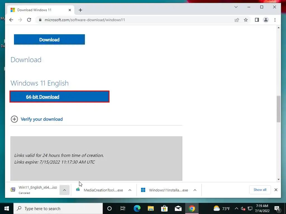This screenshot has height=214, width=286.
Task: View site info via the padlock icon
Action: pos(40,20)
